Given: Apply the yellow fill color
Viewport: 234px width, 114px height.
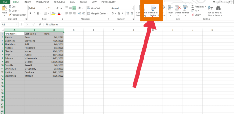Looking at the screenshot, I should coord(53,13).
